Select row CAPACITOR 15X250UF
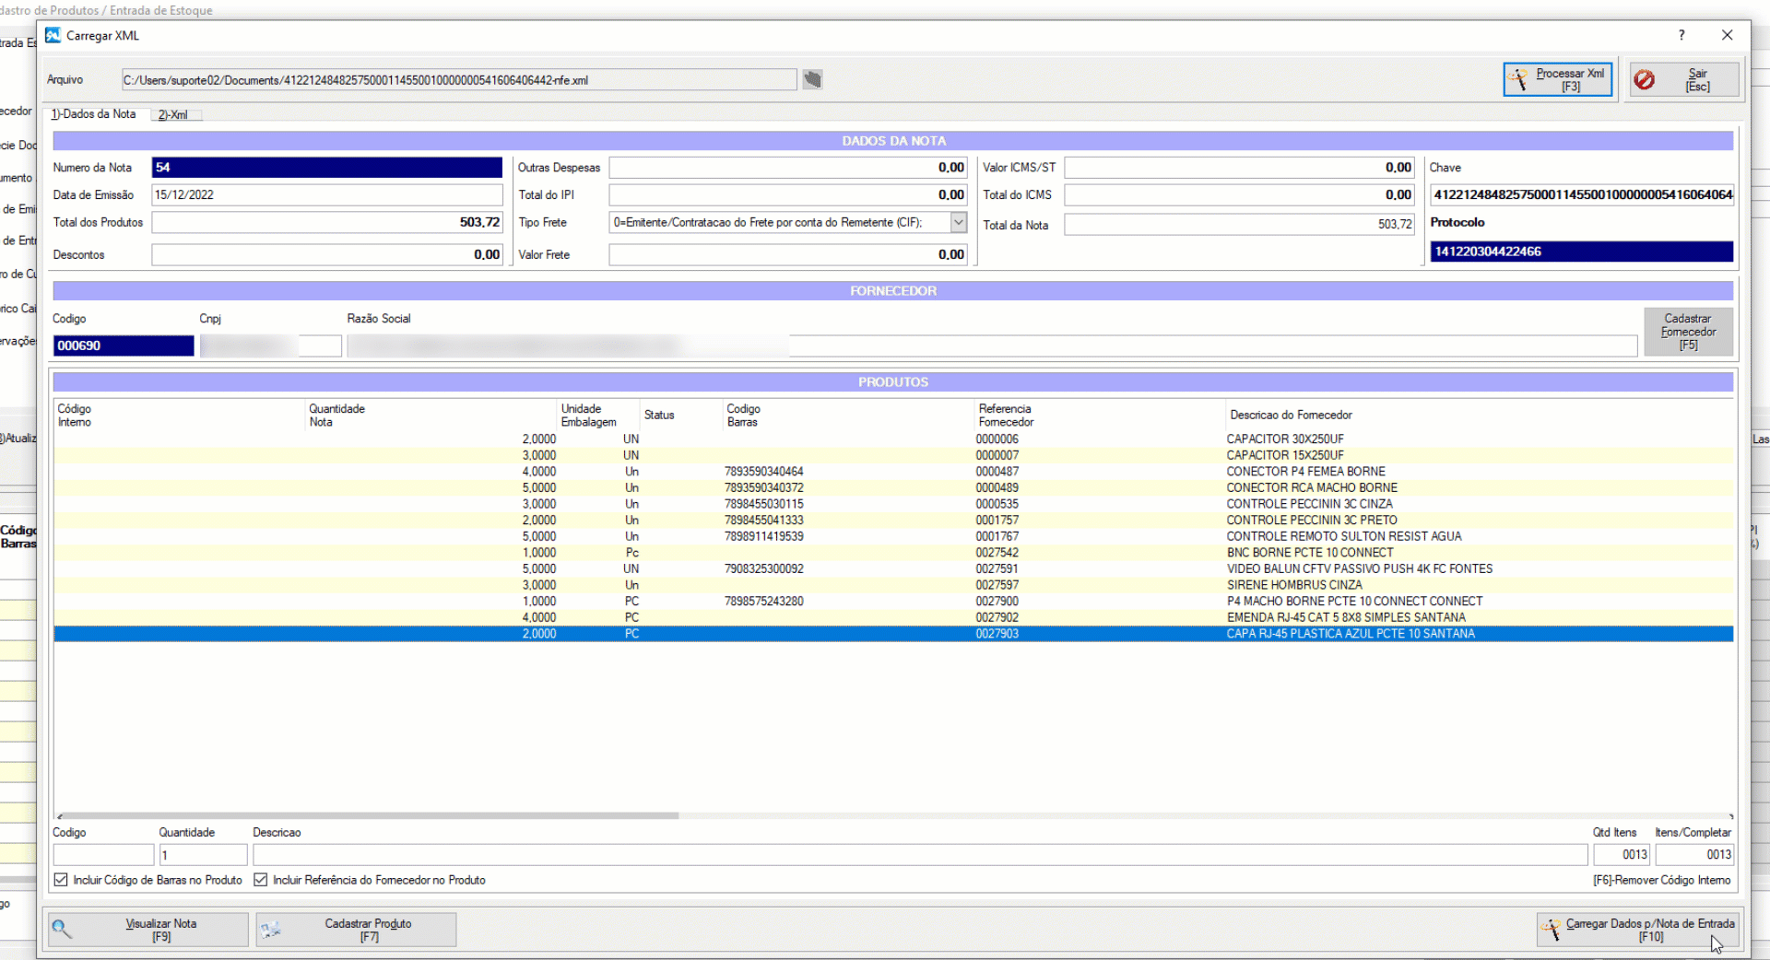1770x960 pixels. click(893, 455)
